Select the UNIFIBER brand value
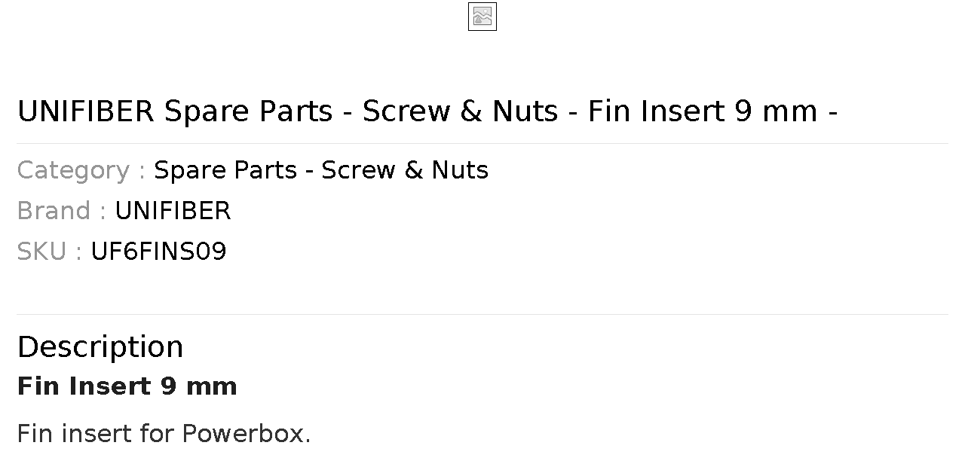The width and height of the screenshot is (965, 476). (x=173, y=211)
